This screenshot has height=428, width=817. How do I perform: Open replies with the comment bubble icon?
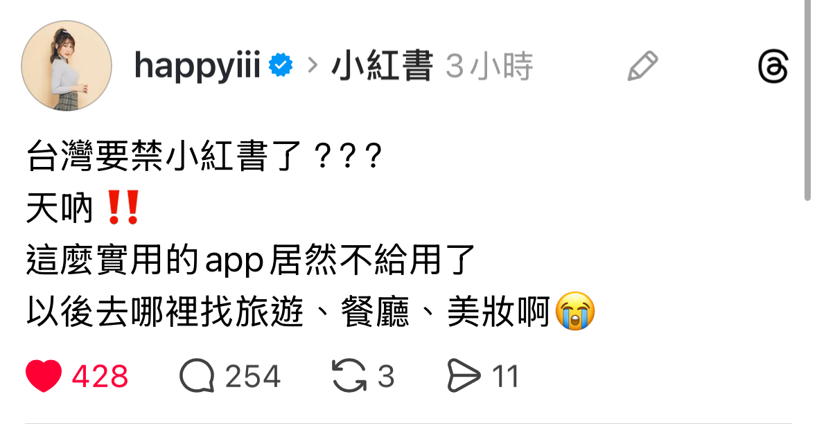[x=197, y=375]
